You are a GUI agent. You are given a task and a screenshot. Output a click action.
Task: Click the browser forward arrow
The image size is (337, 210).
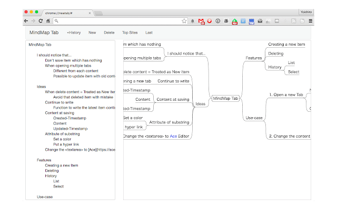[34, 21]
